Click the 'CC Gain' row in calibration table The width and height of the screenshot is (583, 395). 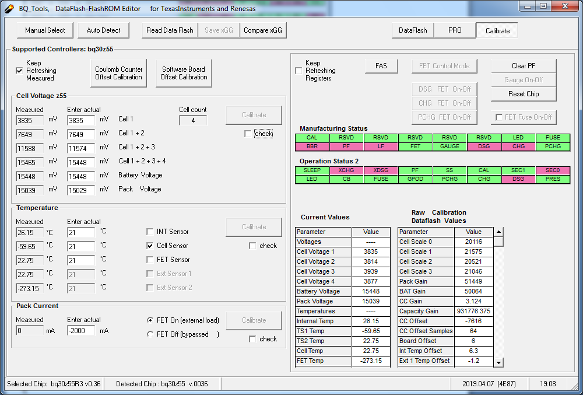(x=445, y=301)
